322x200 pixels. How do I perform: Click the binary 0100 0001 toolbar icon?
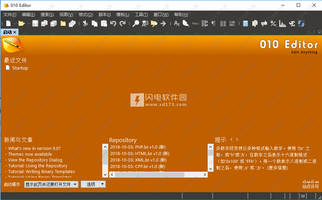point(232,24)
